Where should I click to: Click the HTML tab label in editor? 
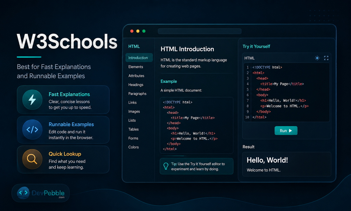250,58
